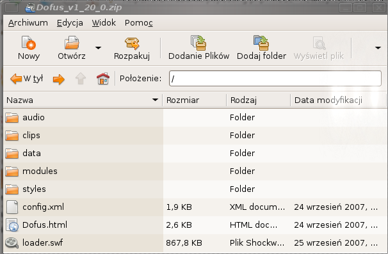388x254 pixels.
Task: Select the loader.swf file icon
Action: (x=12, y=243)
